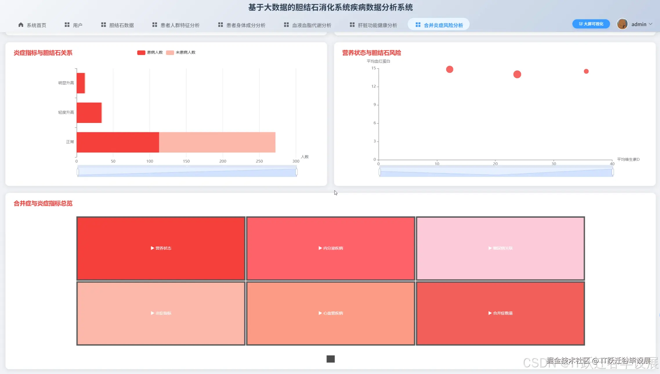Click the grid icon beside 胆结石数据
Image resolution: width=660 pixels, height=374 pixels.
tap(103, 25)
